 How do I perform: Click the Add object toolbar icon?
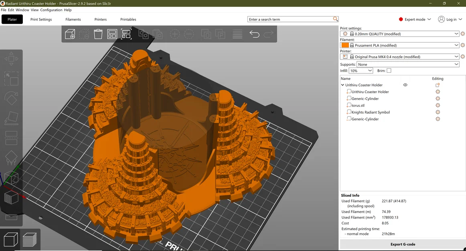click(70, 34)
